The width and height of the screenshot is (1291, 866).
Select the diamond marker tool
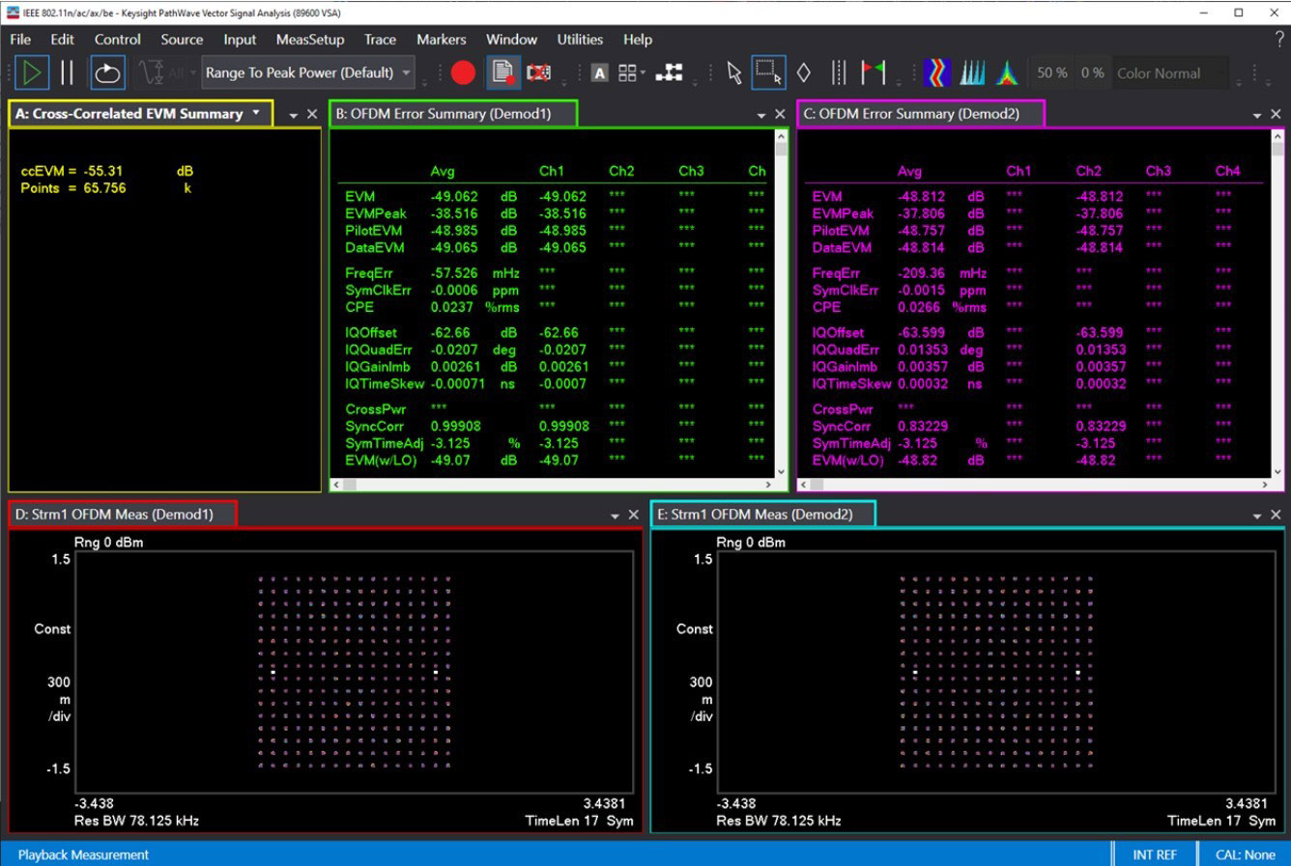803,72
